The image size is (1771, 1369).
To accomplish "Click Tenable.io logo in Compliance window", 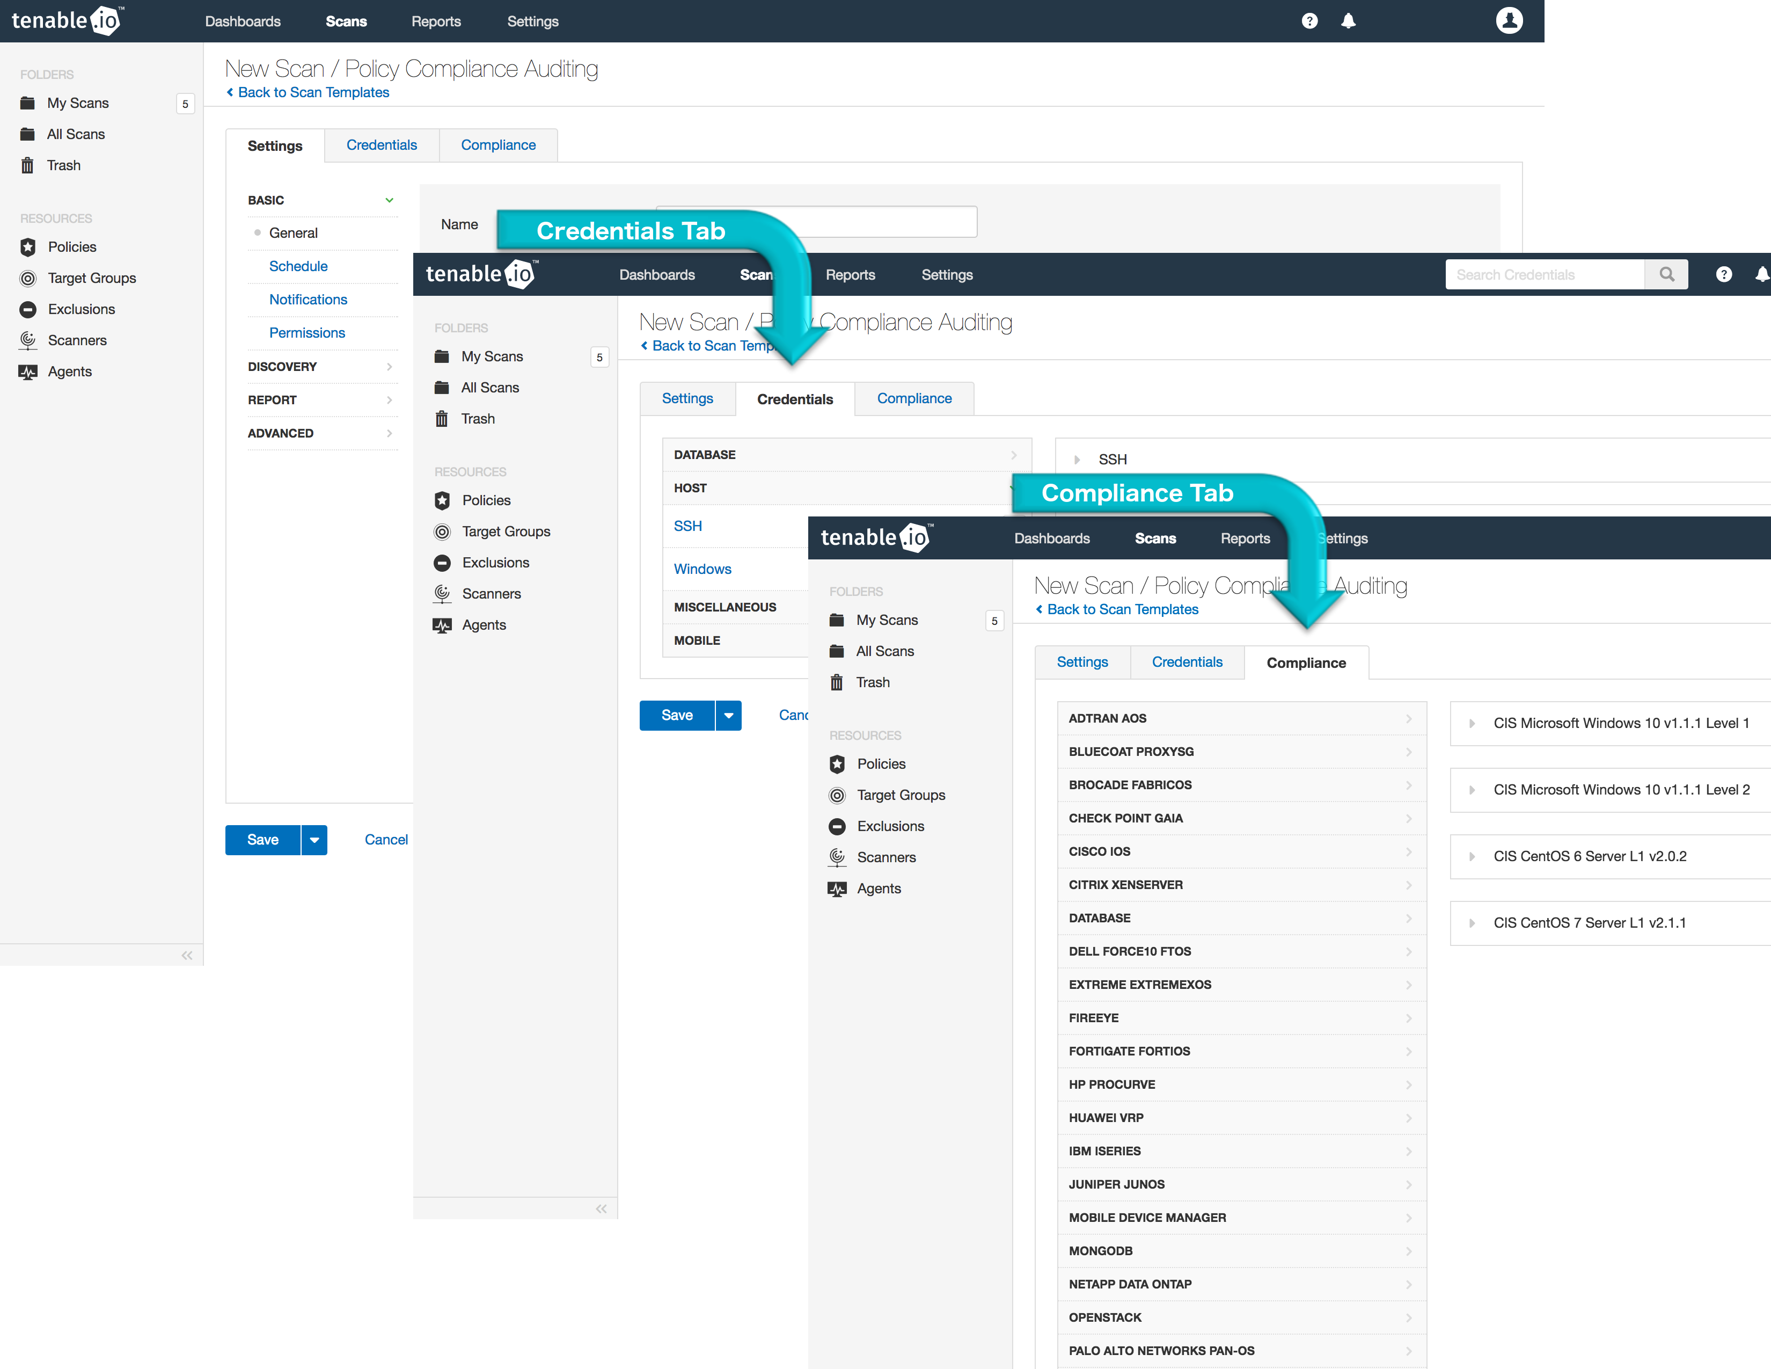I will 876,538.
